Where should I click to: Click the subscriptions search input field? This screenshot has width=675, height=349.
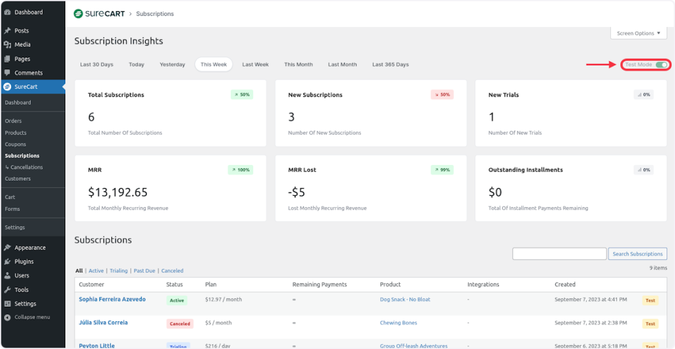point(559,254)
